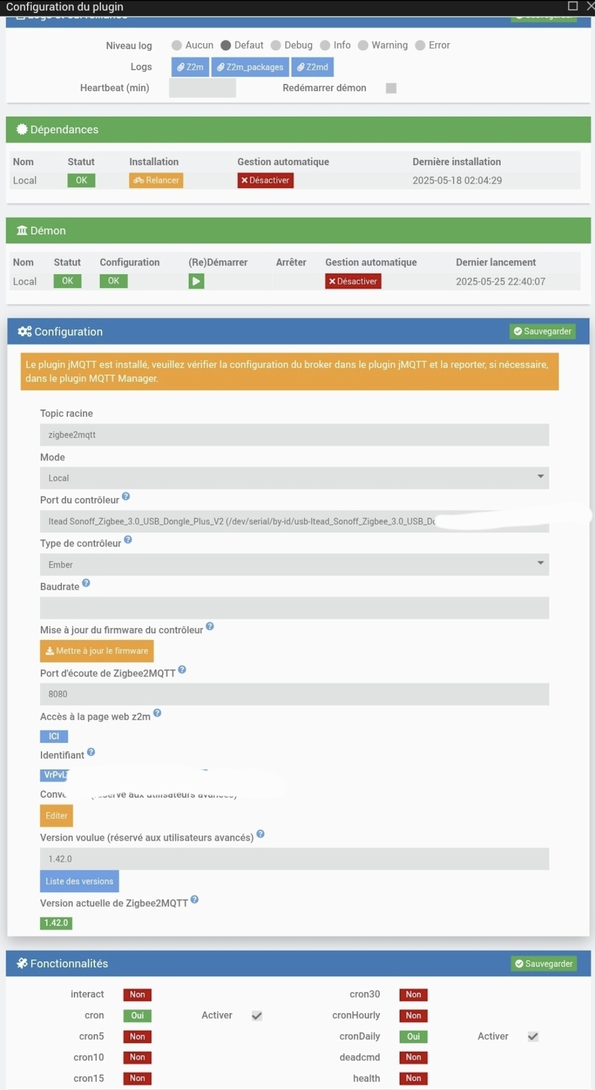Open the Port du contrôleur selection list

(294, 521)
